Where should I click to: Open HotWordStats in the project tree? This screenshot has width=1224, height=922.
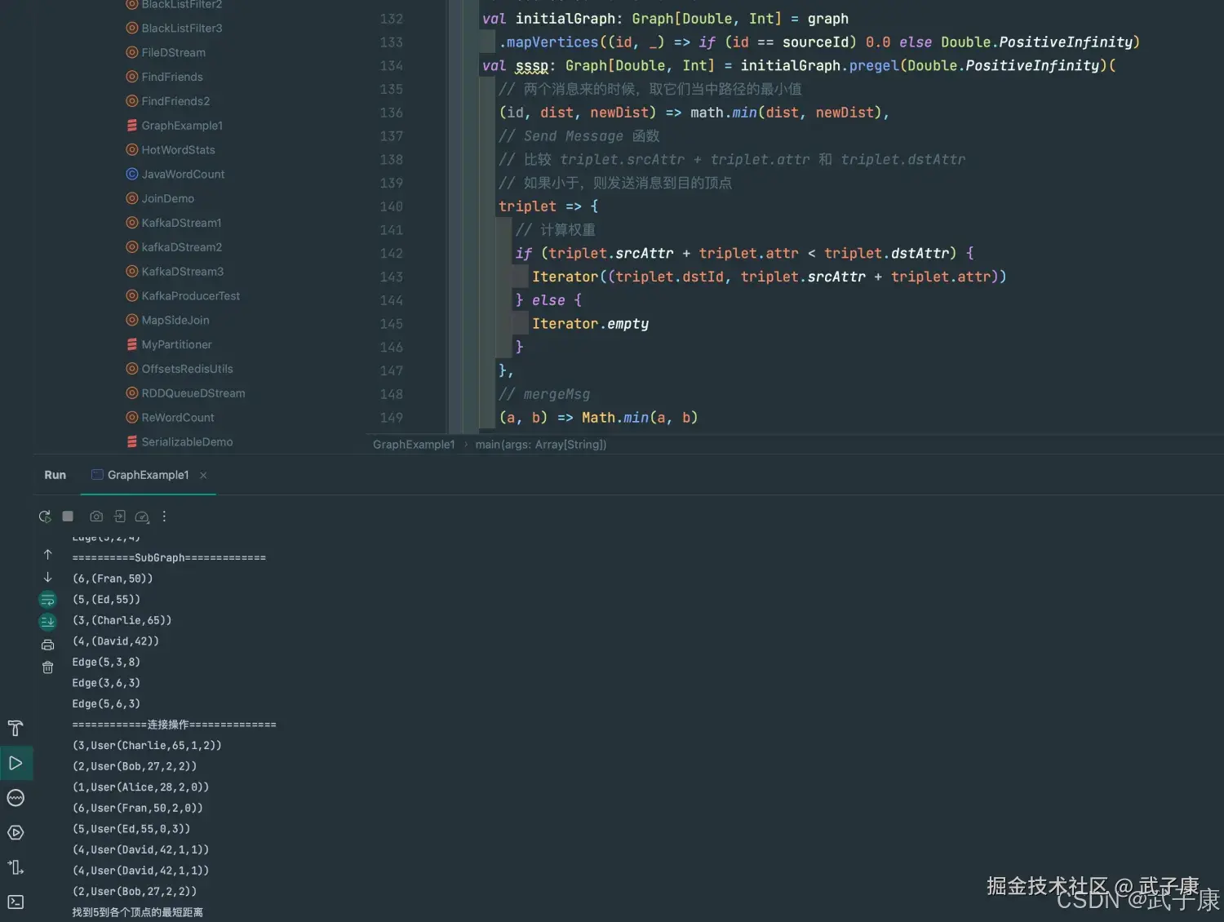pos(178,150)
